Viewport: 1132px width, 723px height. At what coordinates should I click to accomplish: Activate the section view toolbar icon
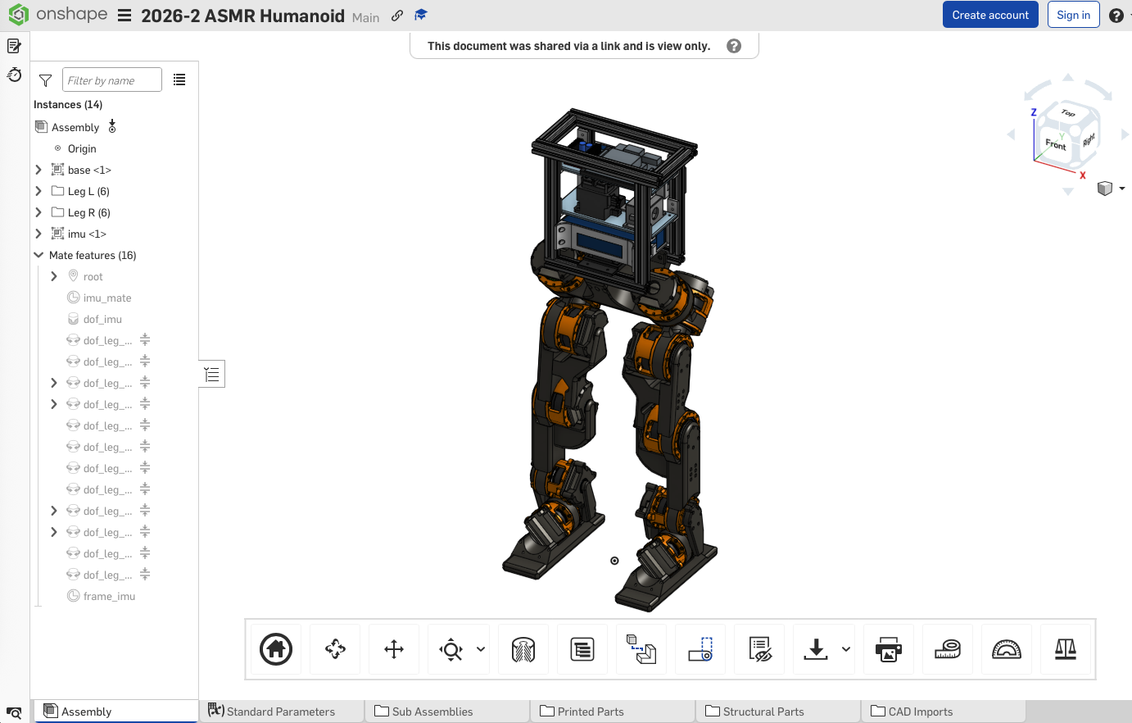pos(523,649)
